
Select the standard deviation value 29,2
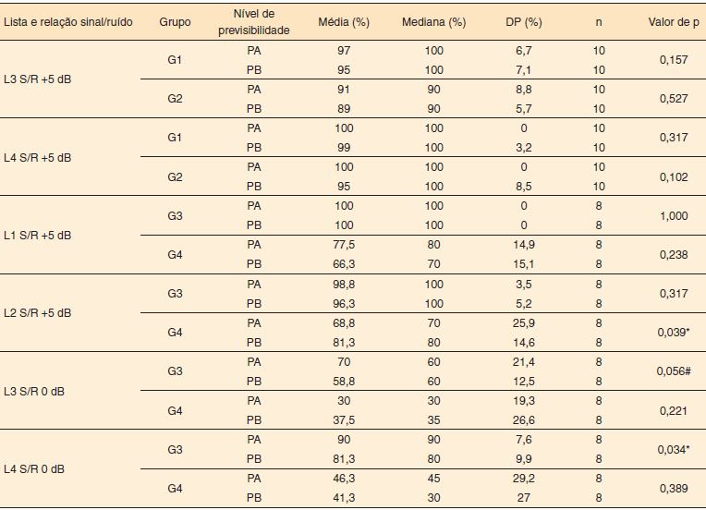click(x=528, y=478)
